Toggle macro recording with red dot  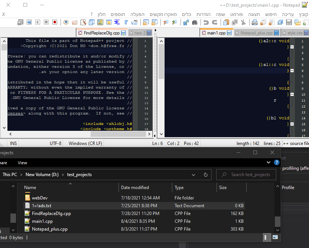(x=55, y=22)
